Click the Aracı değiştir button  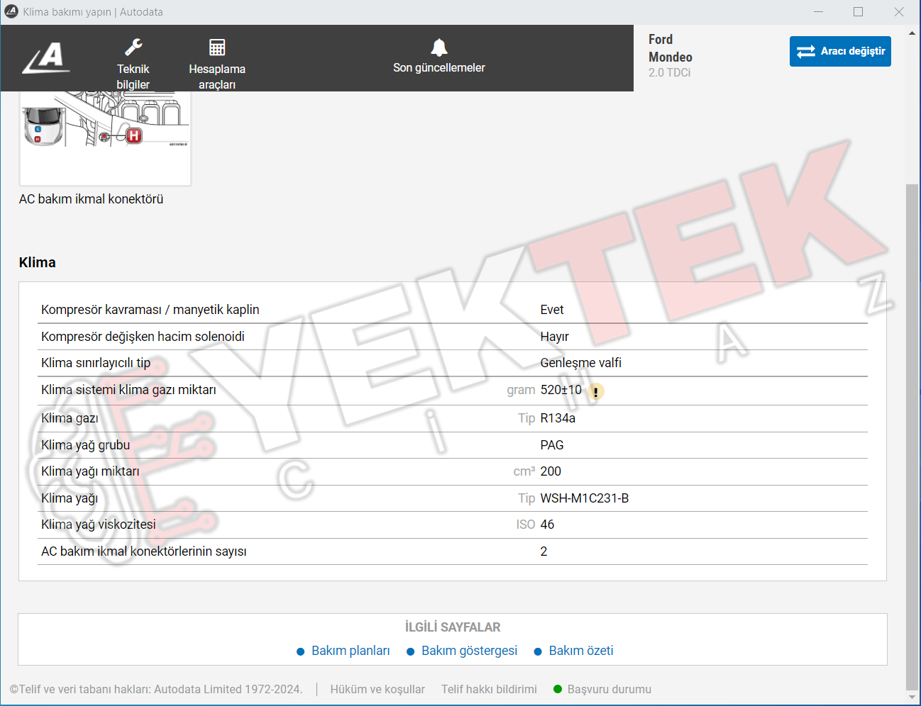(840, 51)
